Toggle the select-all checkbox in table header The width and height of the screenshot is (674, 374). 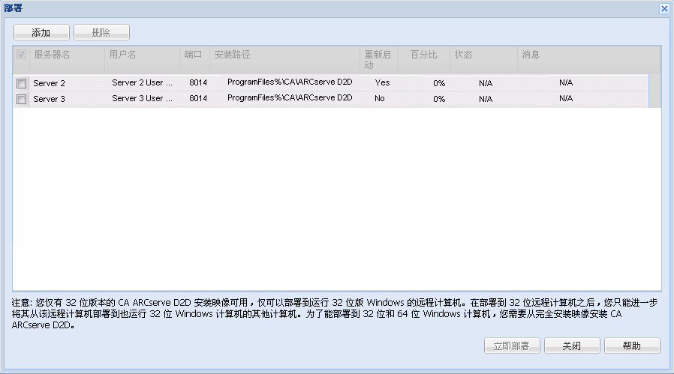21,55
